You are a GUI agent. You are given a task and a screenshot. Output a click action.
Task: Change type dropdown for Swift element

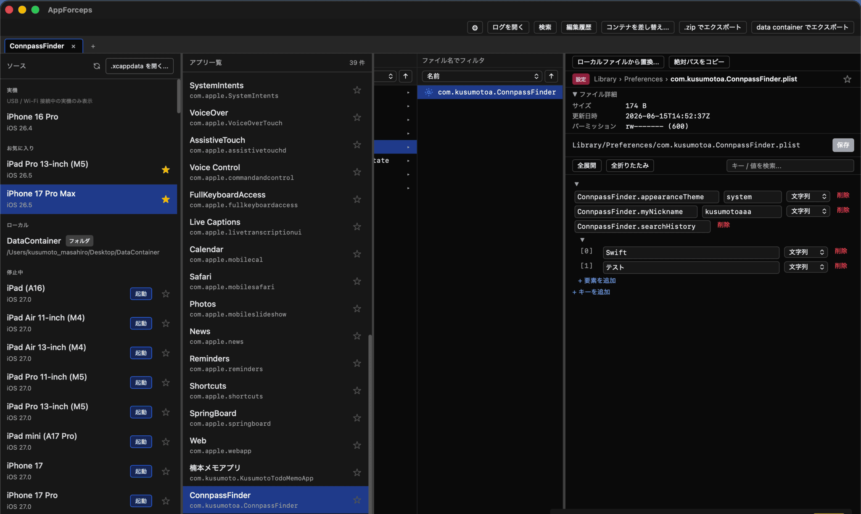pyautogui.click(x=806, y=252)
